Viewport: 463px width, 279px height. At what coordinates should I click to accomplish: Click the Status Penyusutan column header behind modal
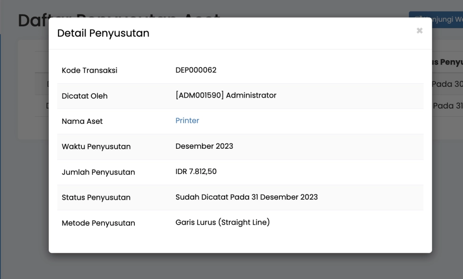coord(448,62)
